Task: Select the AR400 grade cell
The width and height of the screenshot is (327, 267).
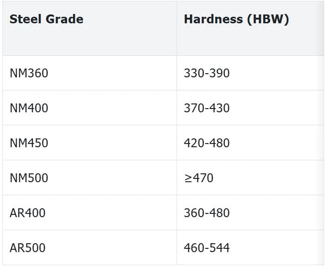Action: pyautogui.click(x=90, y=213)
